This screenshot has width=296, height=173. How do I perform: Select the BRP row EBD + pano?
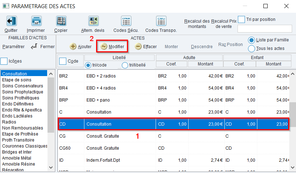click(x=173, y=100)
